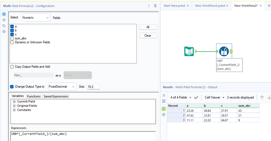Add a new workflow tab with plus
This screenshot has height=141, width=271.
click(x=269, y=6)
